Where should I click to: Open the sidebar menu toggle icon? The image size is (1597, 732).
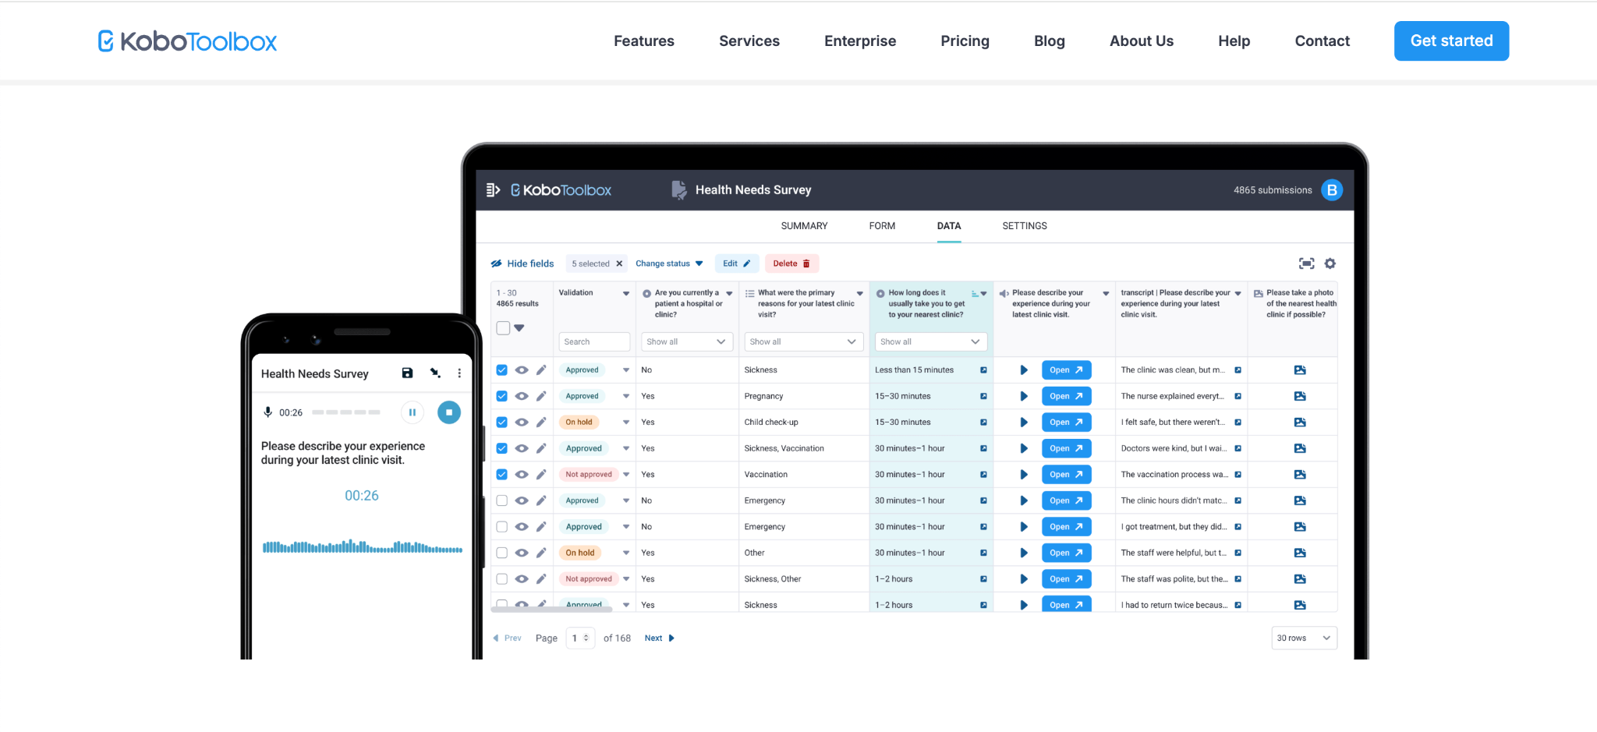pyautogui.click(x=493, y=189)
